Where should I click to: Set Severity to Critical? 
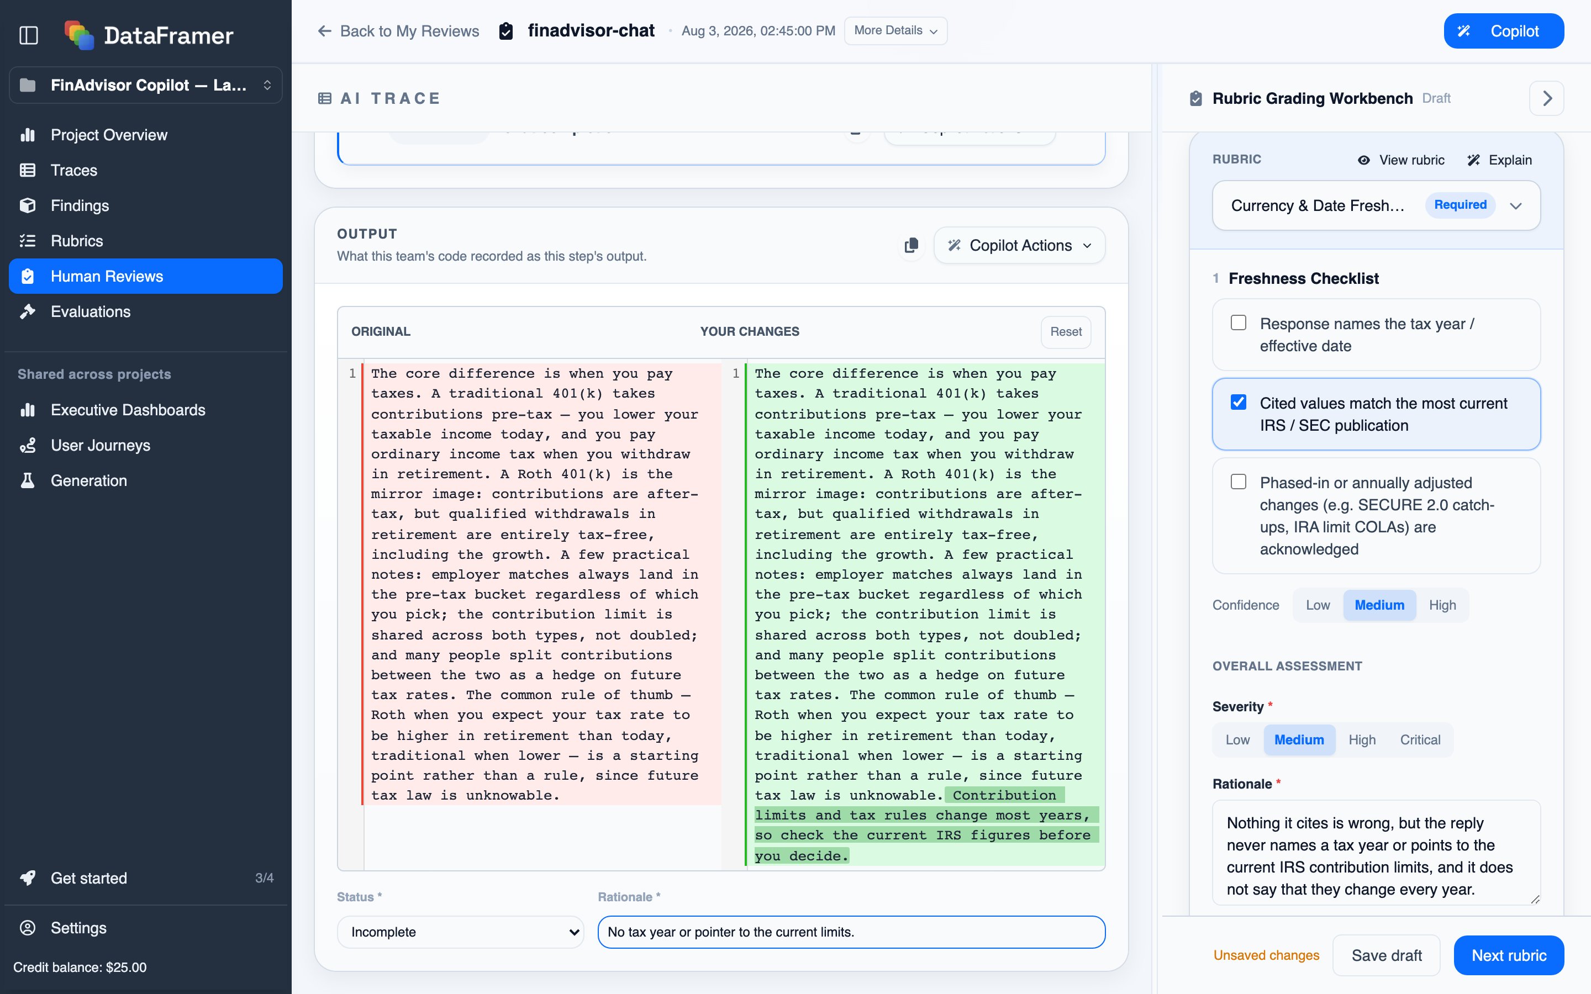click(1420, 739)
